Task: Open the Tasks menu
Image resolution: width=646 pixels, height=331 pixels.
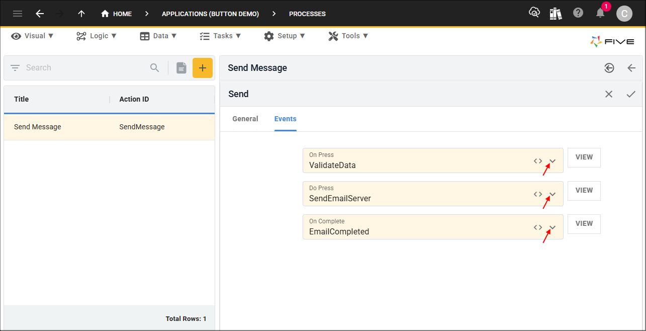Action: point(220,36)
